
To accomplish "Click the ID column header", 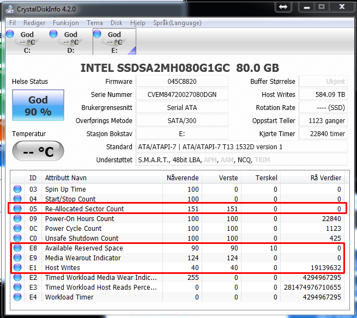I will pyautogui.click(x=33, y=178).
